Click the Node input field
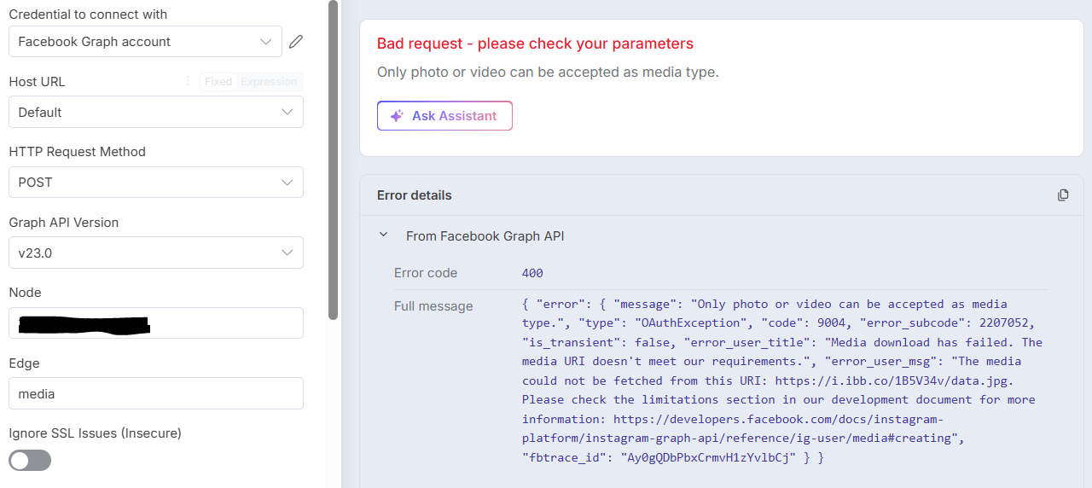Viewport: 1092px width, 488px height. [156, 322]
